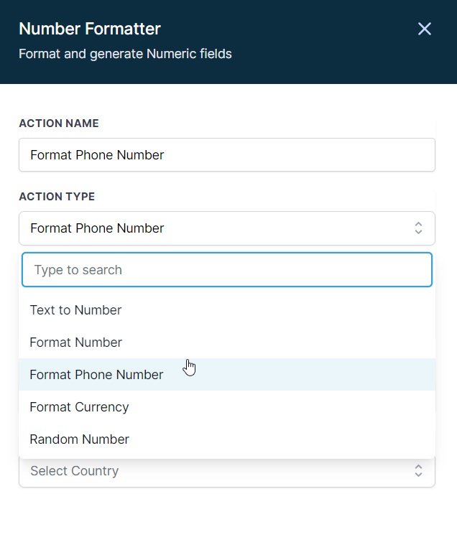
Task: Click the Select Country placeholder text
Action: 75,471
